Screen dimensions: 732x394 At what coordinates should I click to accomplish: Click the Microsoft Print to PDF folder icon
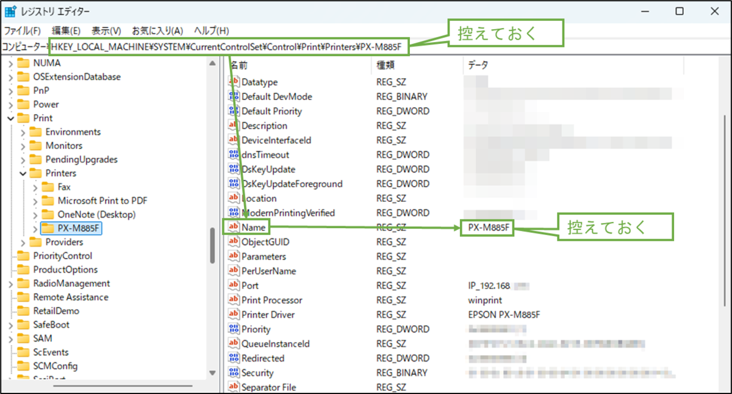pyautogui.click(x=48, y=201)
